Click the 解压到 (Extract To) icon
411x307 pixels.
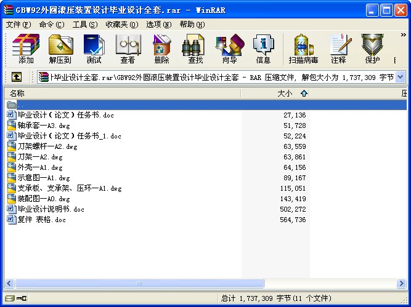[60, 49]
